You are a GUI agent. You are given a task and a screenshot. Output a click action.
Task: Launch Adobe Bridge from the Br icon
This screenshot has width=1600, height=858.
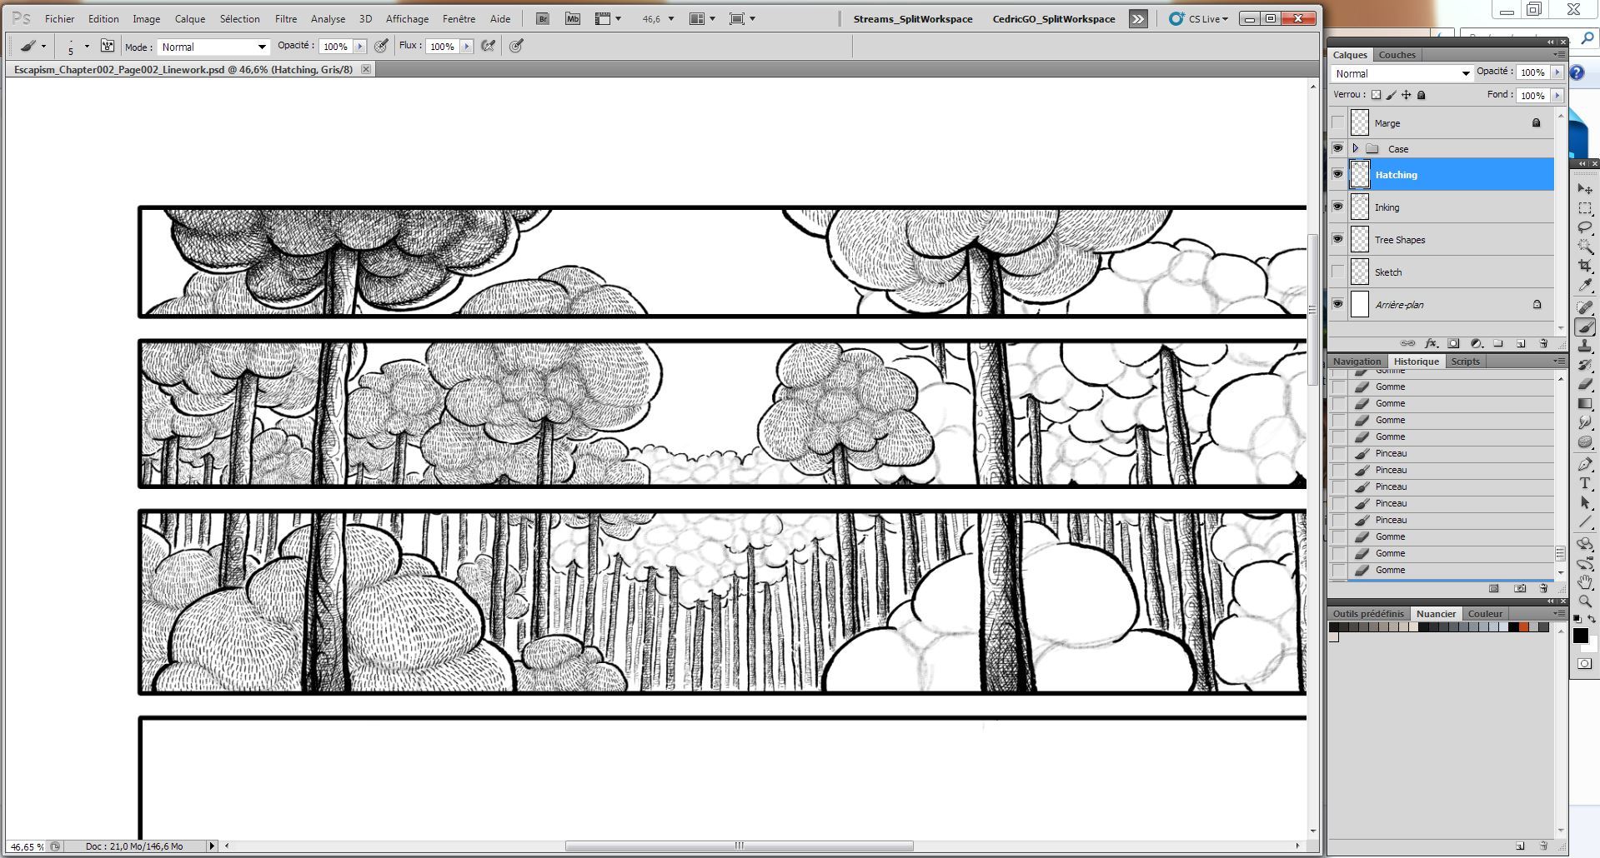(x=543, y=18)
